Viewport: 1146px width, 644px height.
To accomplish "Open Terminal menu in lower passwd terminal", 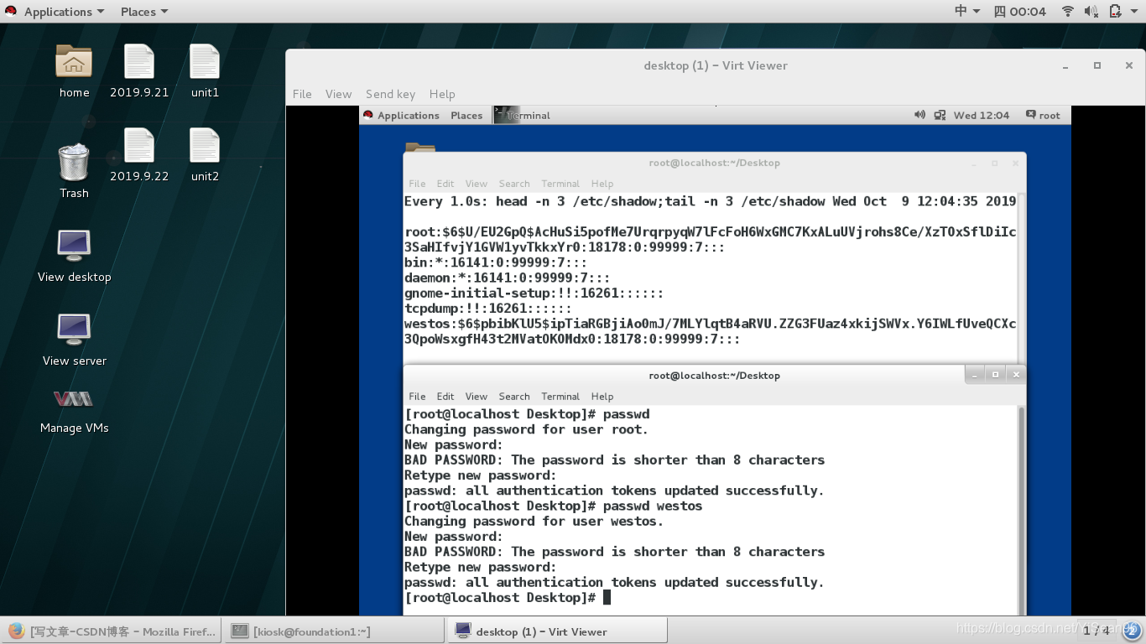I will 560,396.
